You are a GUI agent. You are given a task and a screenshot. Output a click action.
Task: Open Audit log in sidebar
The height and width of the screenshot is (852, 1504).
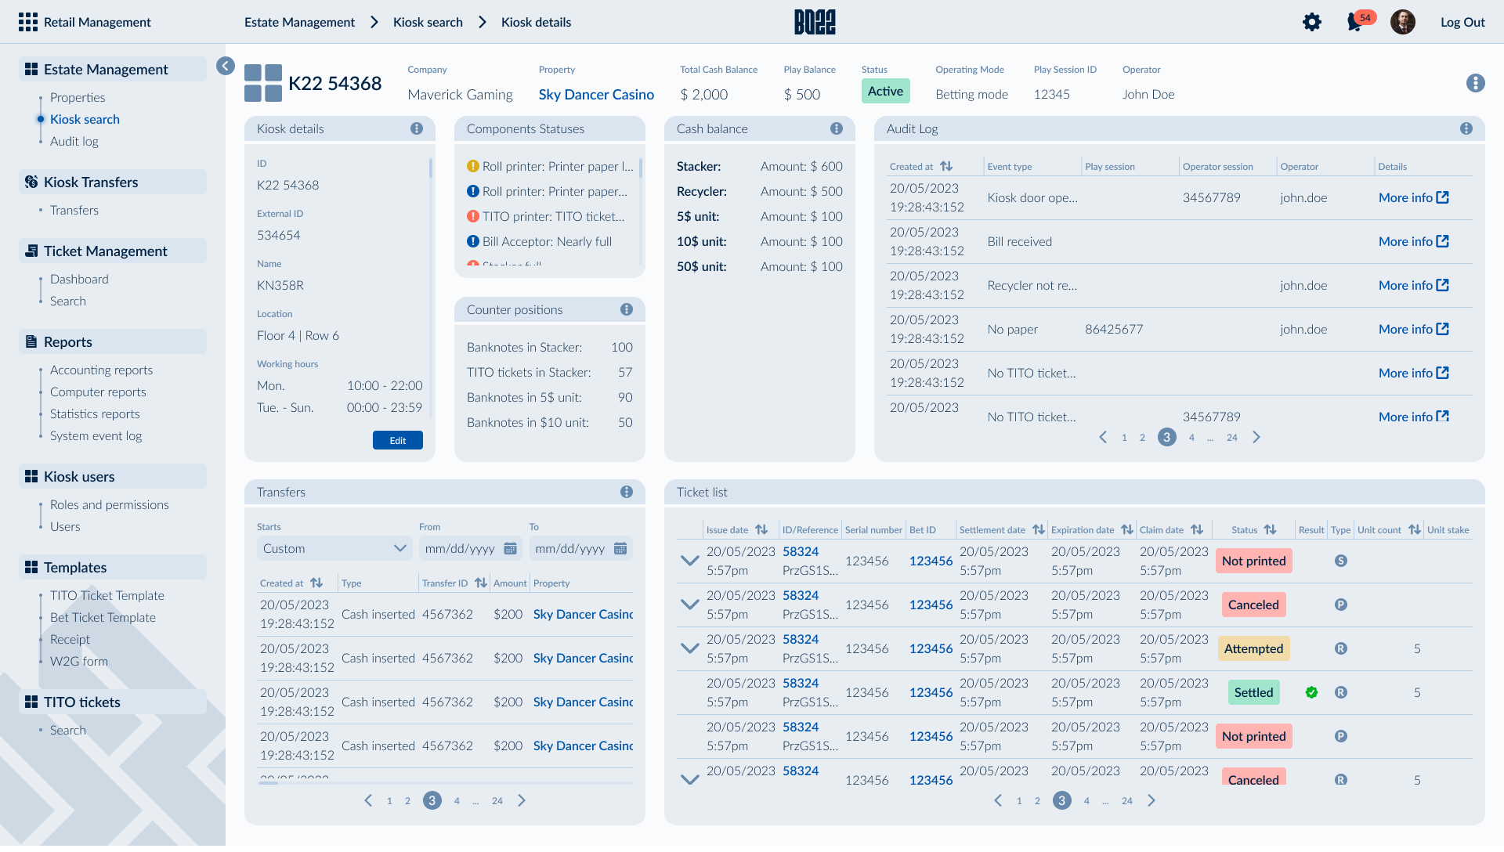click(x=74, y=141)
